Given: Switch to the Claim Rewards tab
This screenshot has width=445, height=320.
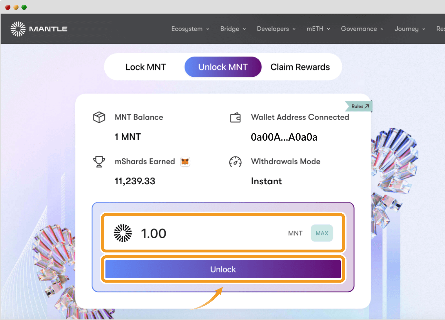Looking at the screenshot, I should tap(300, 67).
